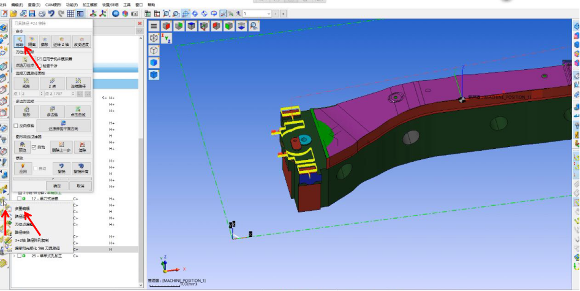Click the wireframe cube display icon
Viewport: 580px width, 291px height.
(x=154, y=38)
